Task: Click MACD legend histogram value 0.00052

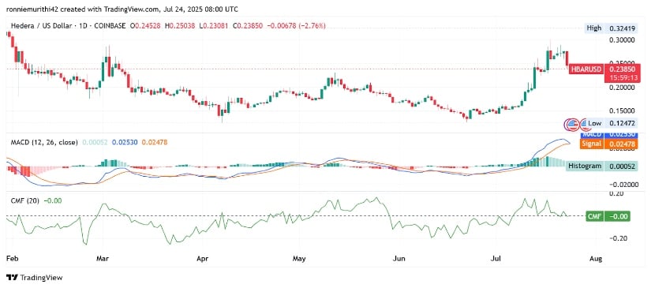Action: point(95,142)
